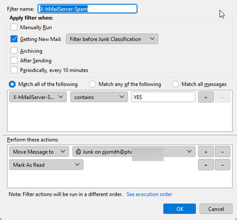This screenshot has width=237, height=220.
Task: Enable Periodically, every 10 minutes checkbox
Action: [x=14, y=70]
